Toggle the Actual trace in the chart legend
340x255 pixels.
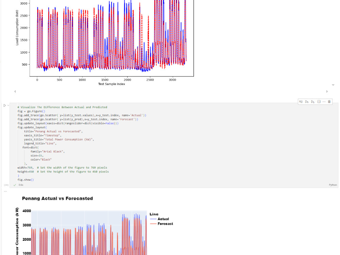[162, 219]
